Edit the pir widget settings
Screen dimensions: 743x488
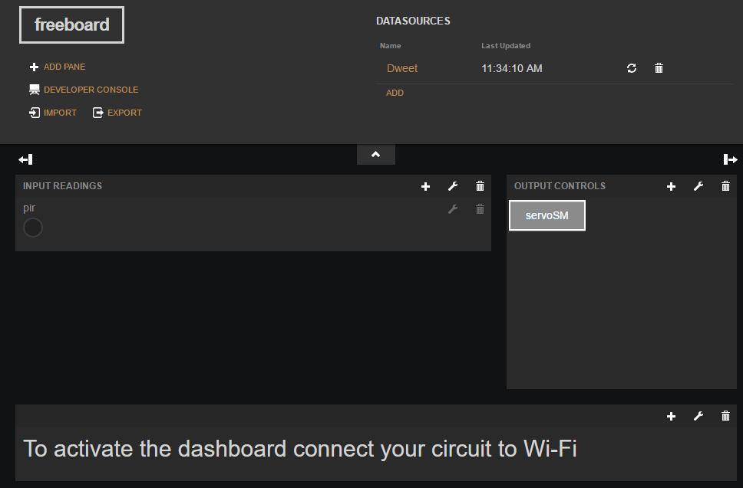click(x=453, y=209)
